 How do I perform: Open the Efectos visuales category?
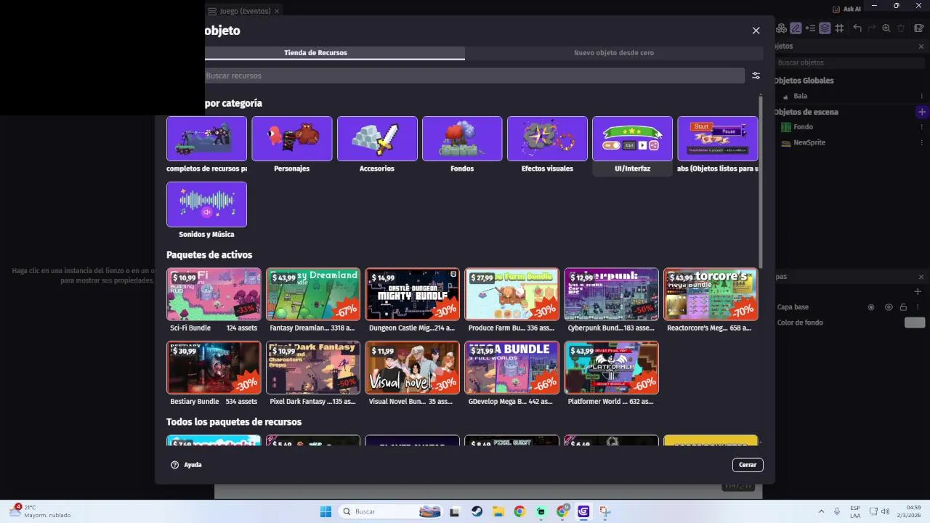pos(547,145)
